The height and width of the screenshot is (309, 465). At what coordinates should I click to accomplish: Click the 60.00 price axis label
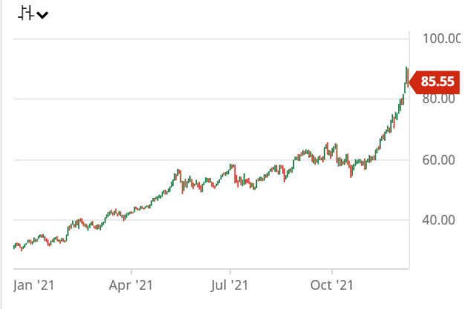pyautogui.click(x=438, y=159)
